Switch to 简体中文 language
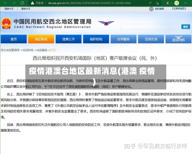Screen dimensions: 192x154 (x=9, y=9)
